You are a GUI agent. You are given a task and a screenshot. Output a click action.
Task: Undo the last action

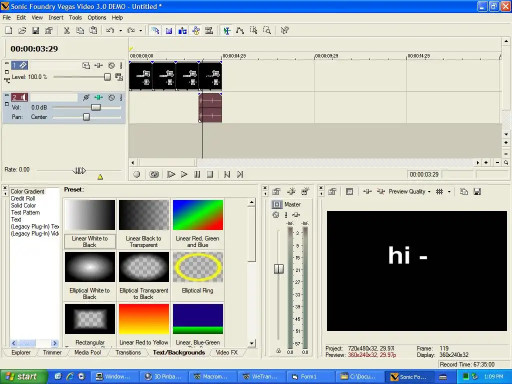click(x=110, y=30)
